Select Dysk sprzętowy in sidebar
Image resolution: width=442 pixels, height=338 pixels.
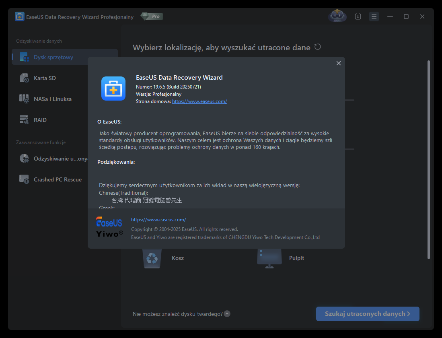[x=65, y=57]
